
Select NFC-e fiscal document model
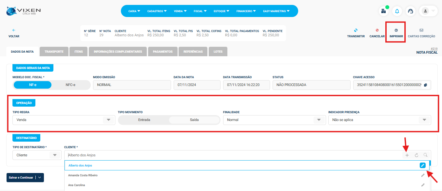pos(70,85)
